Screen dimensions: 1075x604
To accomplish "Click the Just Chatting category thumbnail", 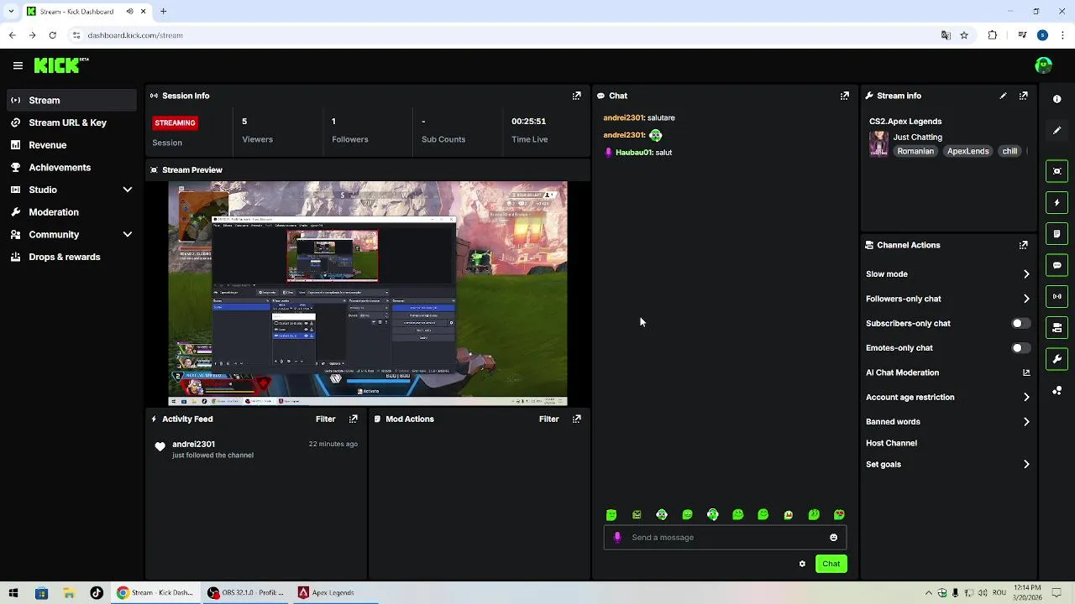I will [x=878, y=143].
